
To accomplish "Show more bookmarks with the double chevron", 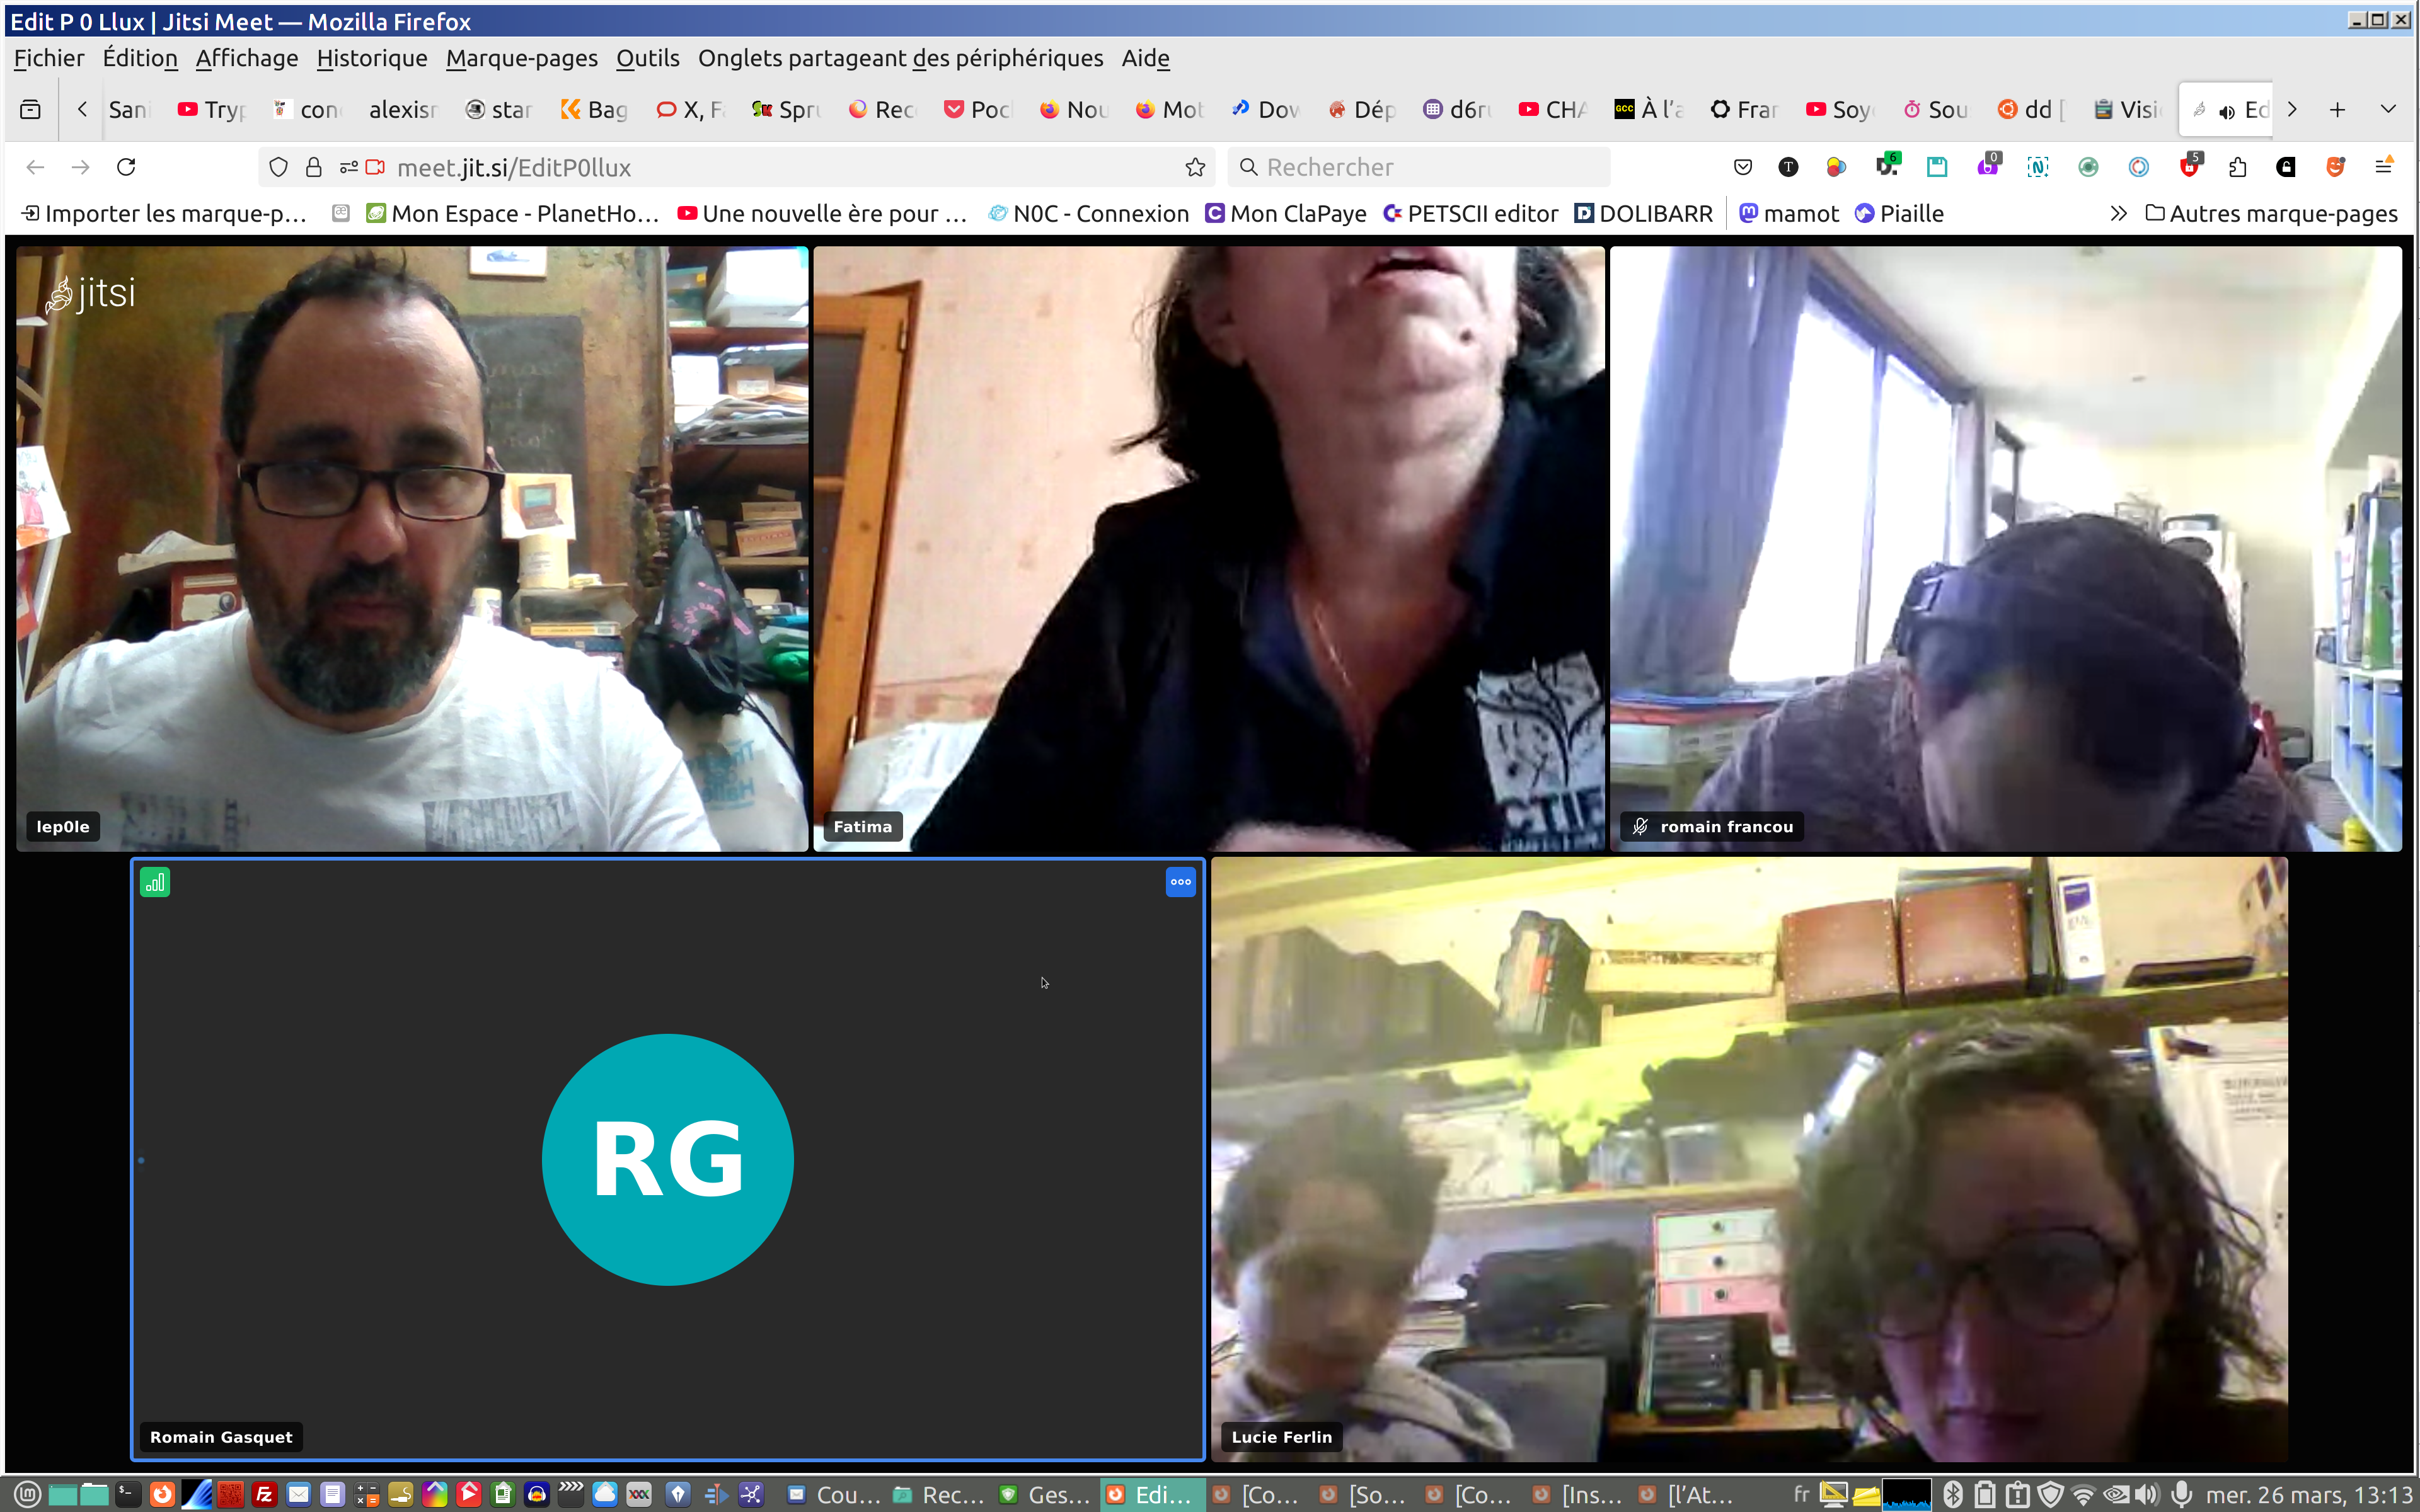I will coord(2118,214).
